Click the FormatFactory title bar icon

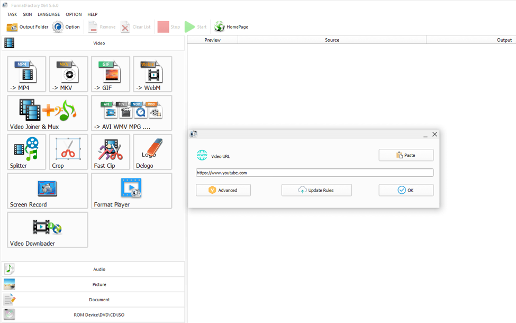(x=5, y=5)
